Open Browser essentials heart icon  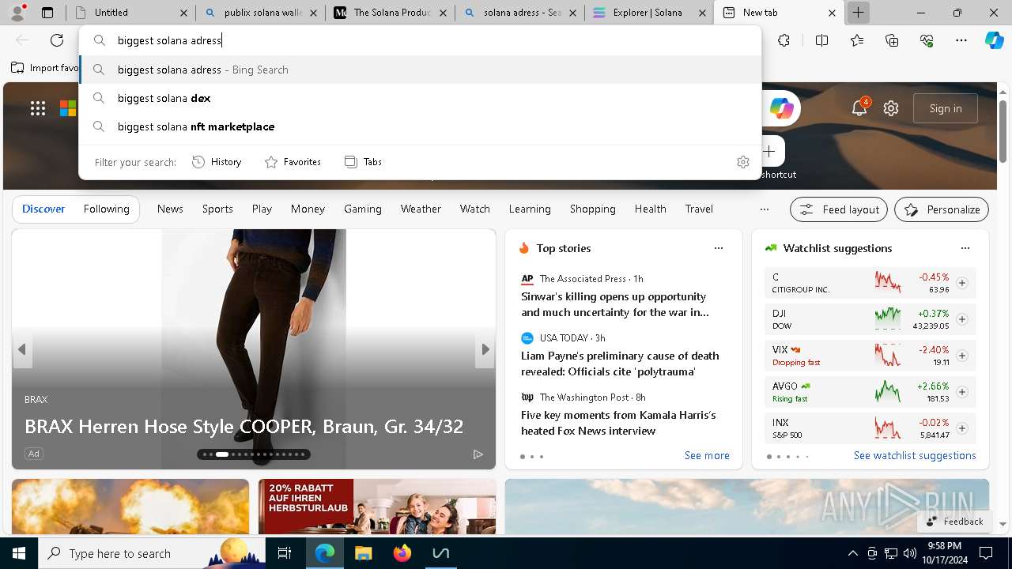[x=927, y=40]
